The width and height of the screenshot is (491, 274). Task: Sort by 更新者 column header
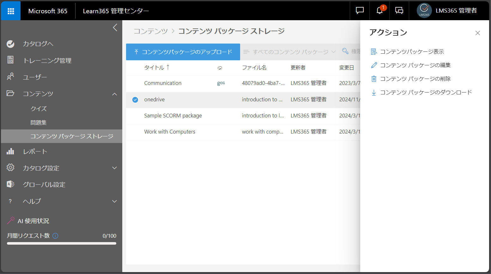pos(298,68)
